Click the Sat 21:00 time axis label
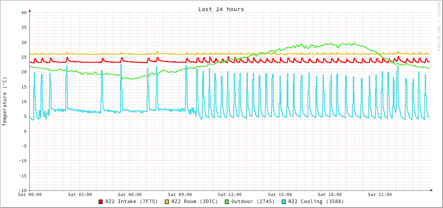 coord(380,195)
